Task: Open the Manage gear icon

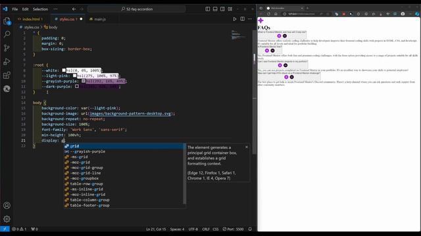Action: pyautogui.click(x=7, y=219)
